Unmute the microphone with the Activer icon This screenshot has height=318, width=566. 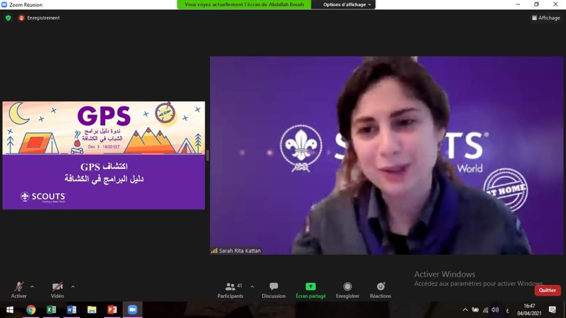[x=19, y=287]
